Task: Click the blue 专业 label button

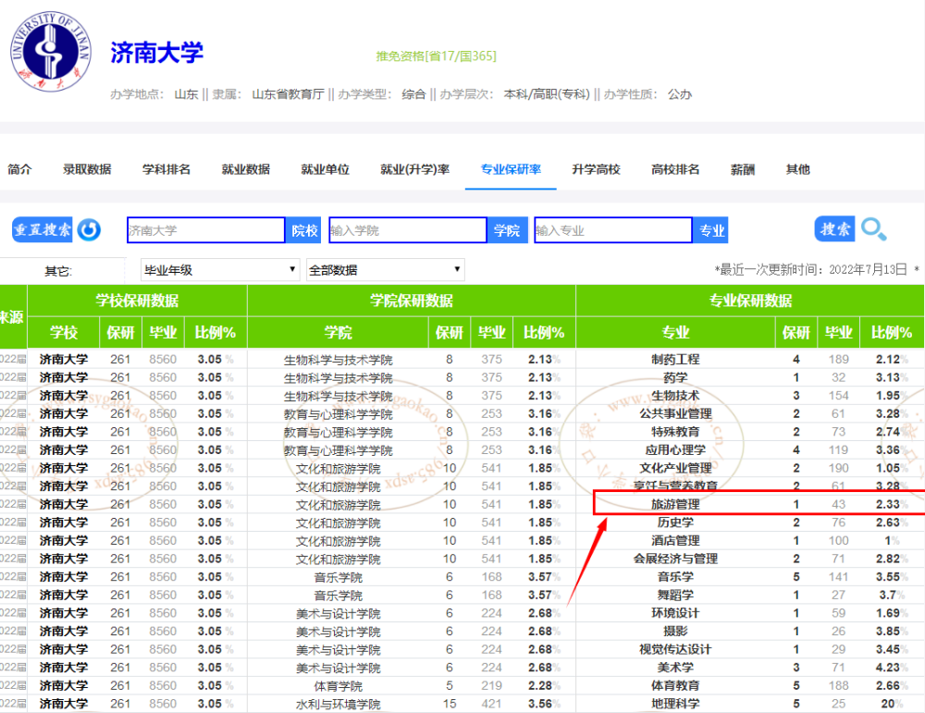Action: 711,230
